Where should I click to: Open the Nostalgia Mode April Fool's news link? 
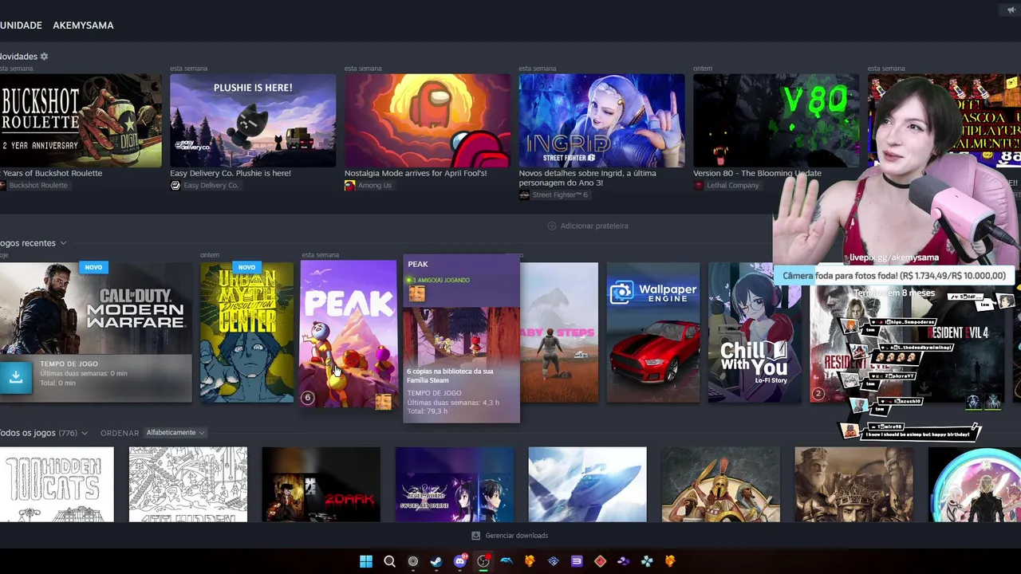click(x=416, y=173)
